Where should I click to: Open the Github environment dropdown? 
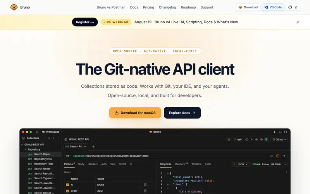(x=279, y=140)
